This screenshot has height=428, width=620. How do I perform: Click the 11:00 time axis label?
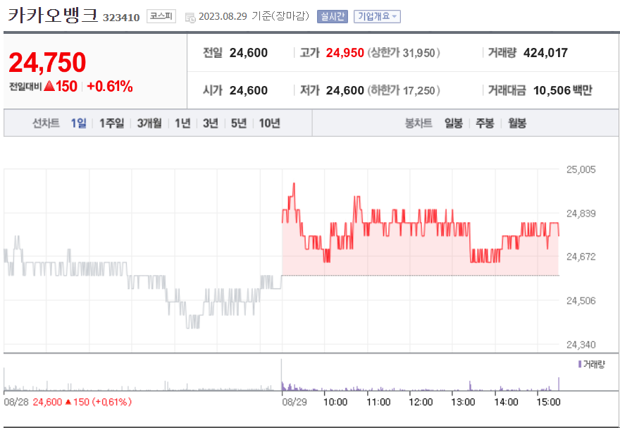(x=378, y=402)
